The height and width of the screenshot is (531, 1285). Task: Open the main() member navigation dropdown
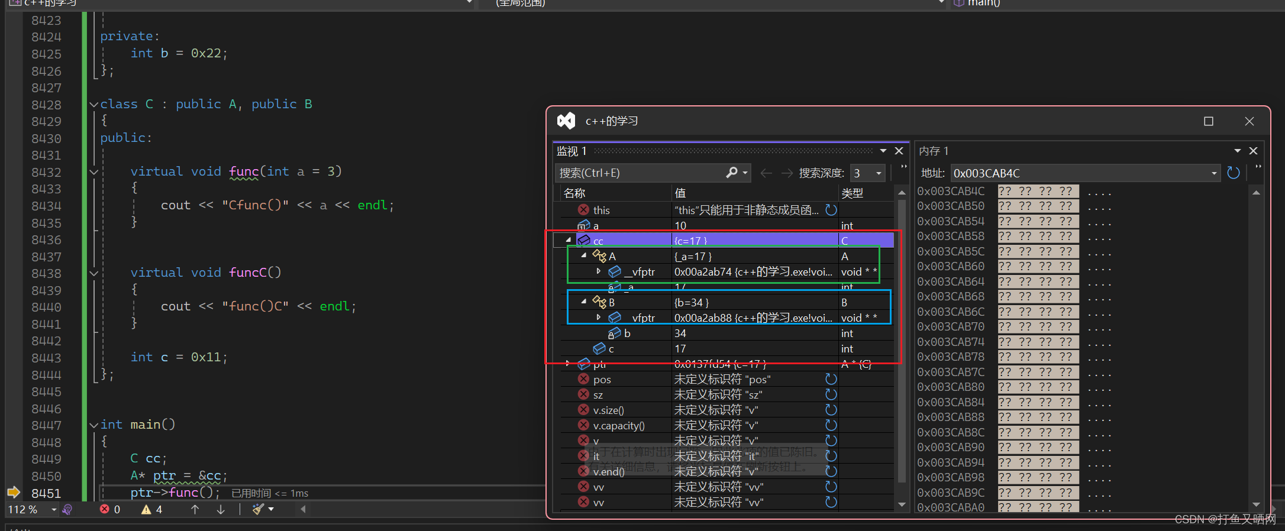tap(941, 3)
